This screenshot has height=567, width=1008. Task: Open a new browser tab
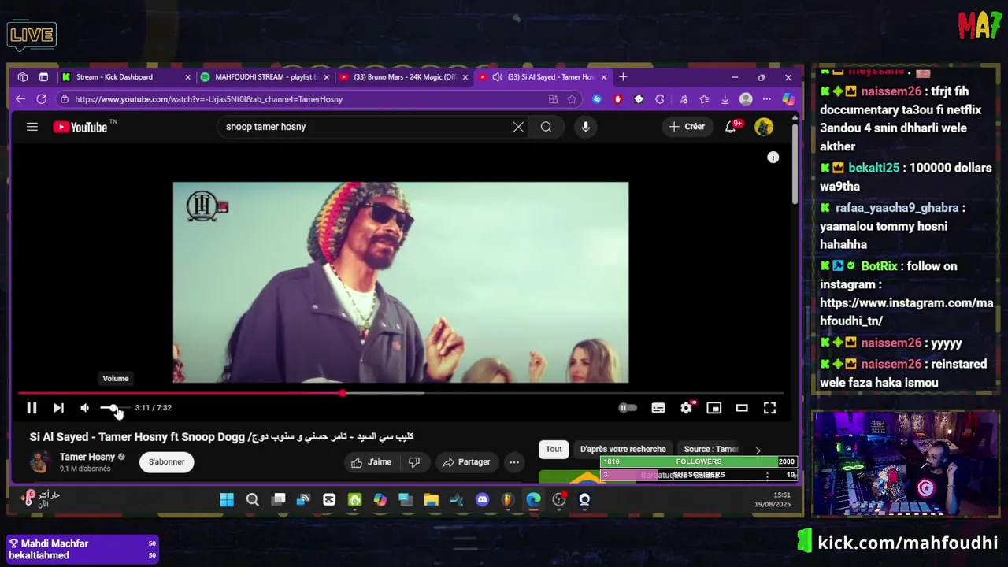tap(623, 77)
